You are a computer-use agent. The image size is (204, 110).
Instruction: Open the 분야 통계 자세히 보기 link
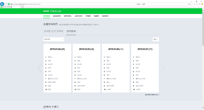click(x=152, y=95)
